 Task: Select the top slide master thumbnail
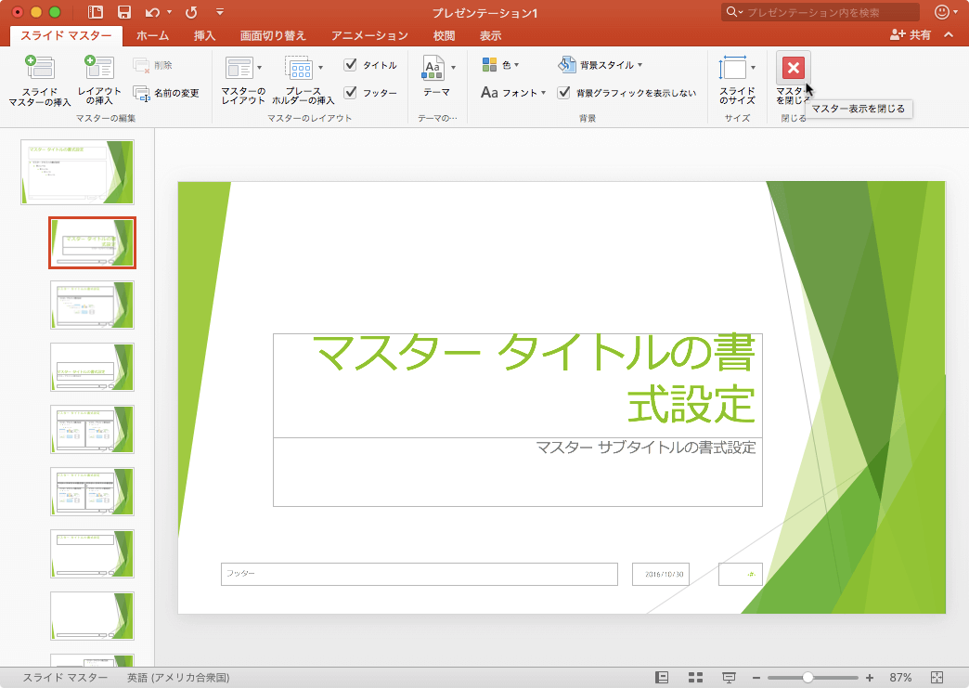(77, 172)
